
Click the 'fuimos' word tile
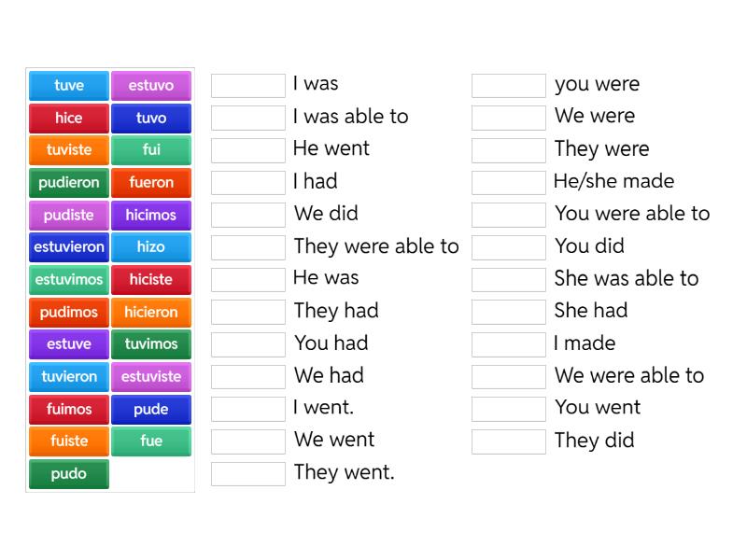coord(69,409)
